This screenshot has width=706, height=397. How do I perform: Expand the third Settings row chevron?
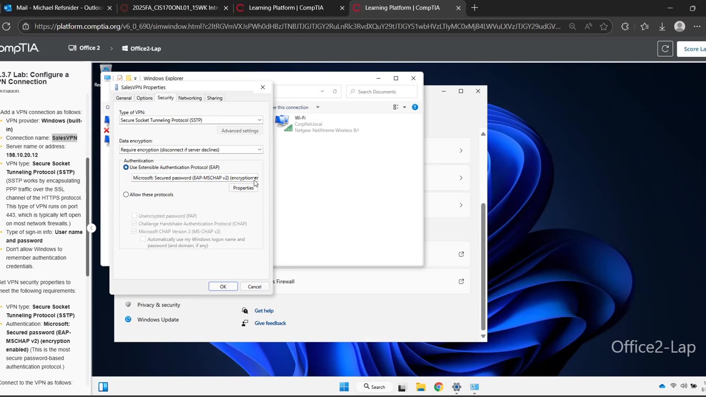[461, 205]
